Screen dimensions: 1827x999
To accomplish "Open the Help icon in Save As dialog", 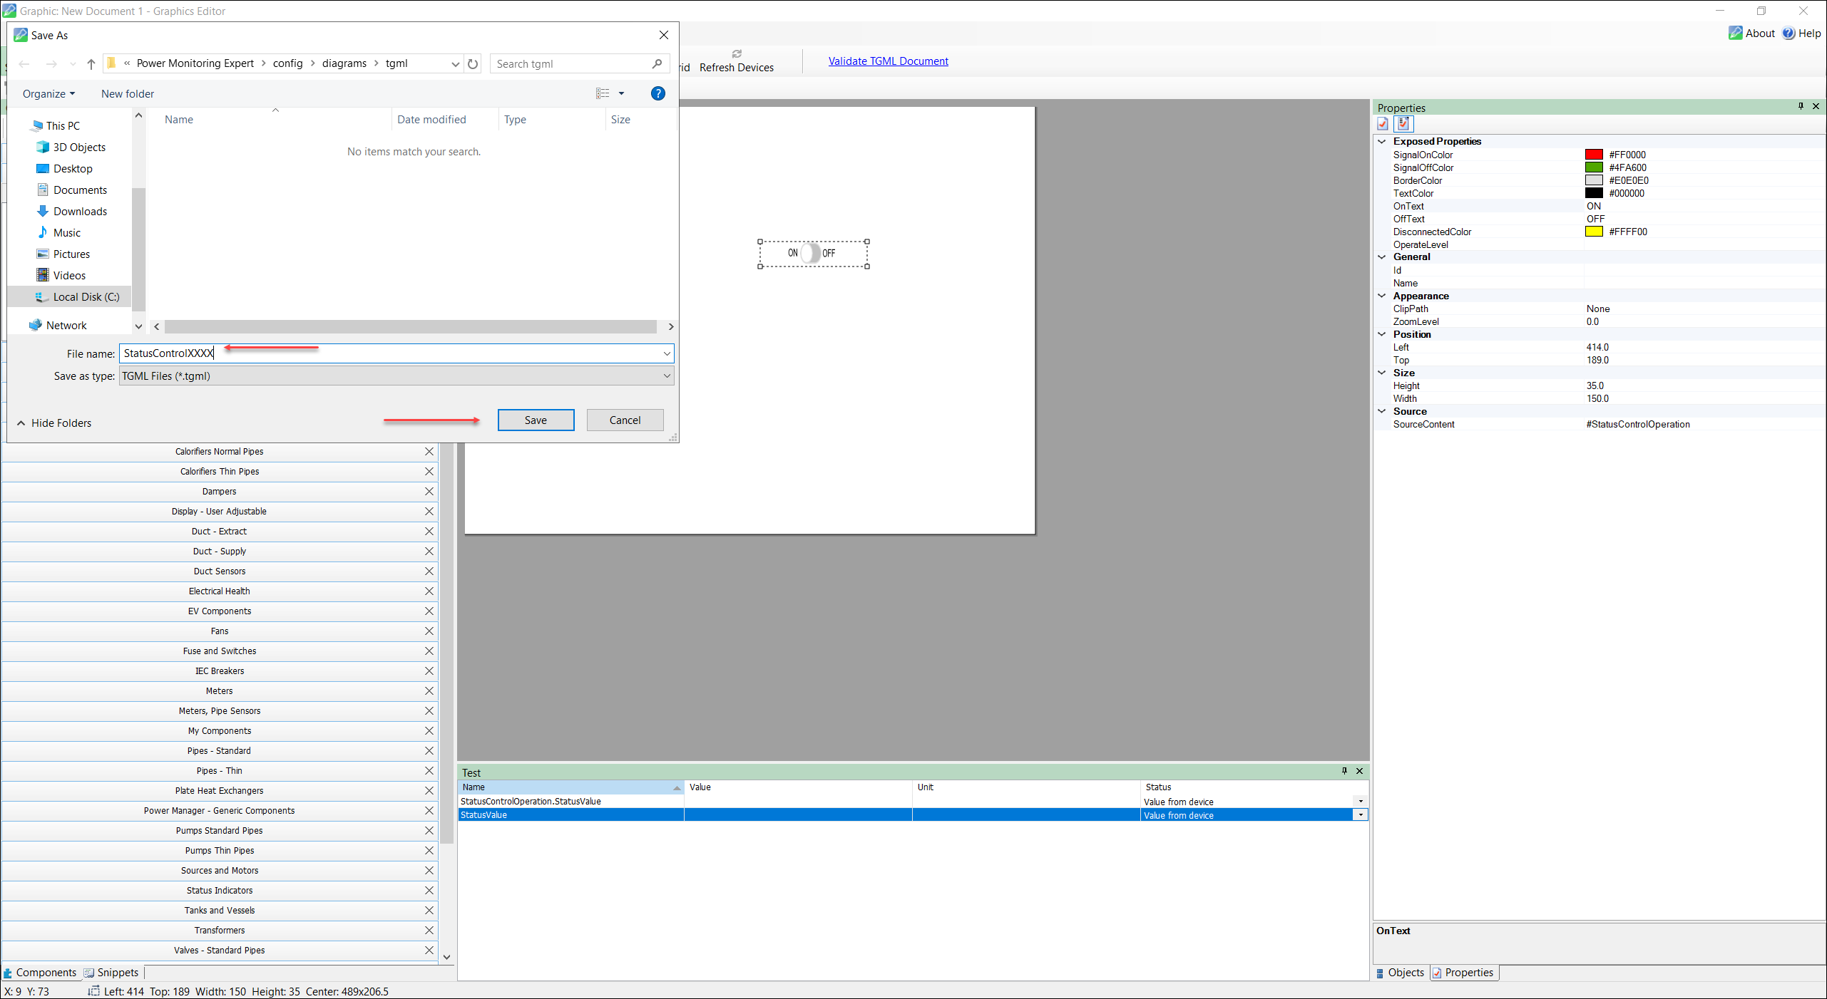I will (657, 93).
